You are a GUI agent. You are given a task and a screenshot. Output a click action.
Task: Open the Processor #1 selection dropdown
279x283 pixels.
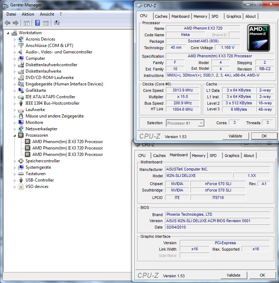[201, 123]
